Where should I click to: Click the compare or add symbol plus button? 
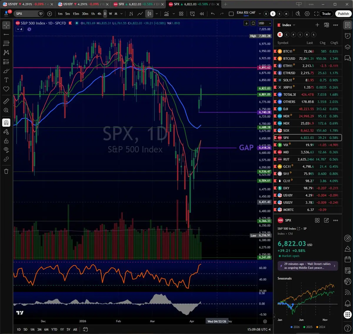49,14
